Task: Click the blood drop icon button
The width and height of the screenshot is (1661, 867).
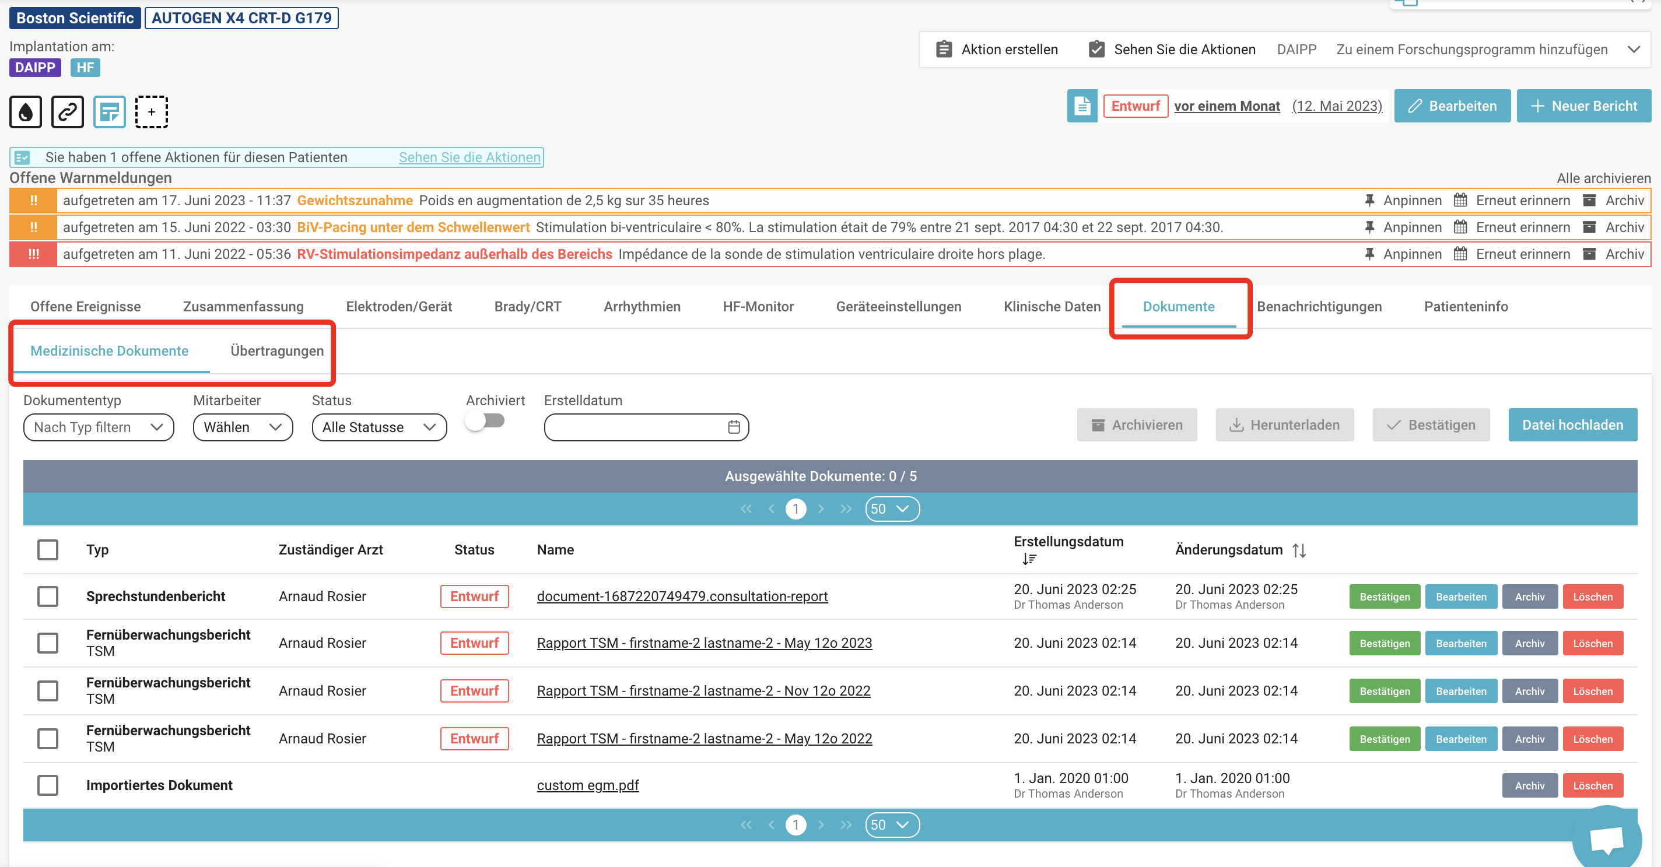Action: [x=26, y=112]
